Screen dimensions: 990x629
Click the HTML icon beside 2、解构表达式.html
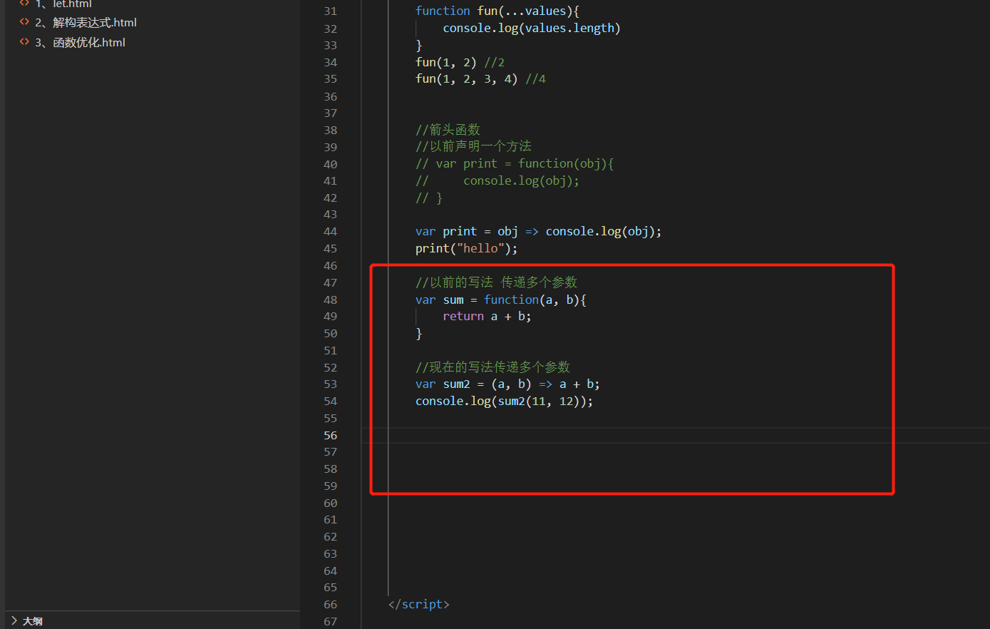(24, 22)
